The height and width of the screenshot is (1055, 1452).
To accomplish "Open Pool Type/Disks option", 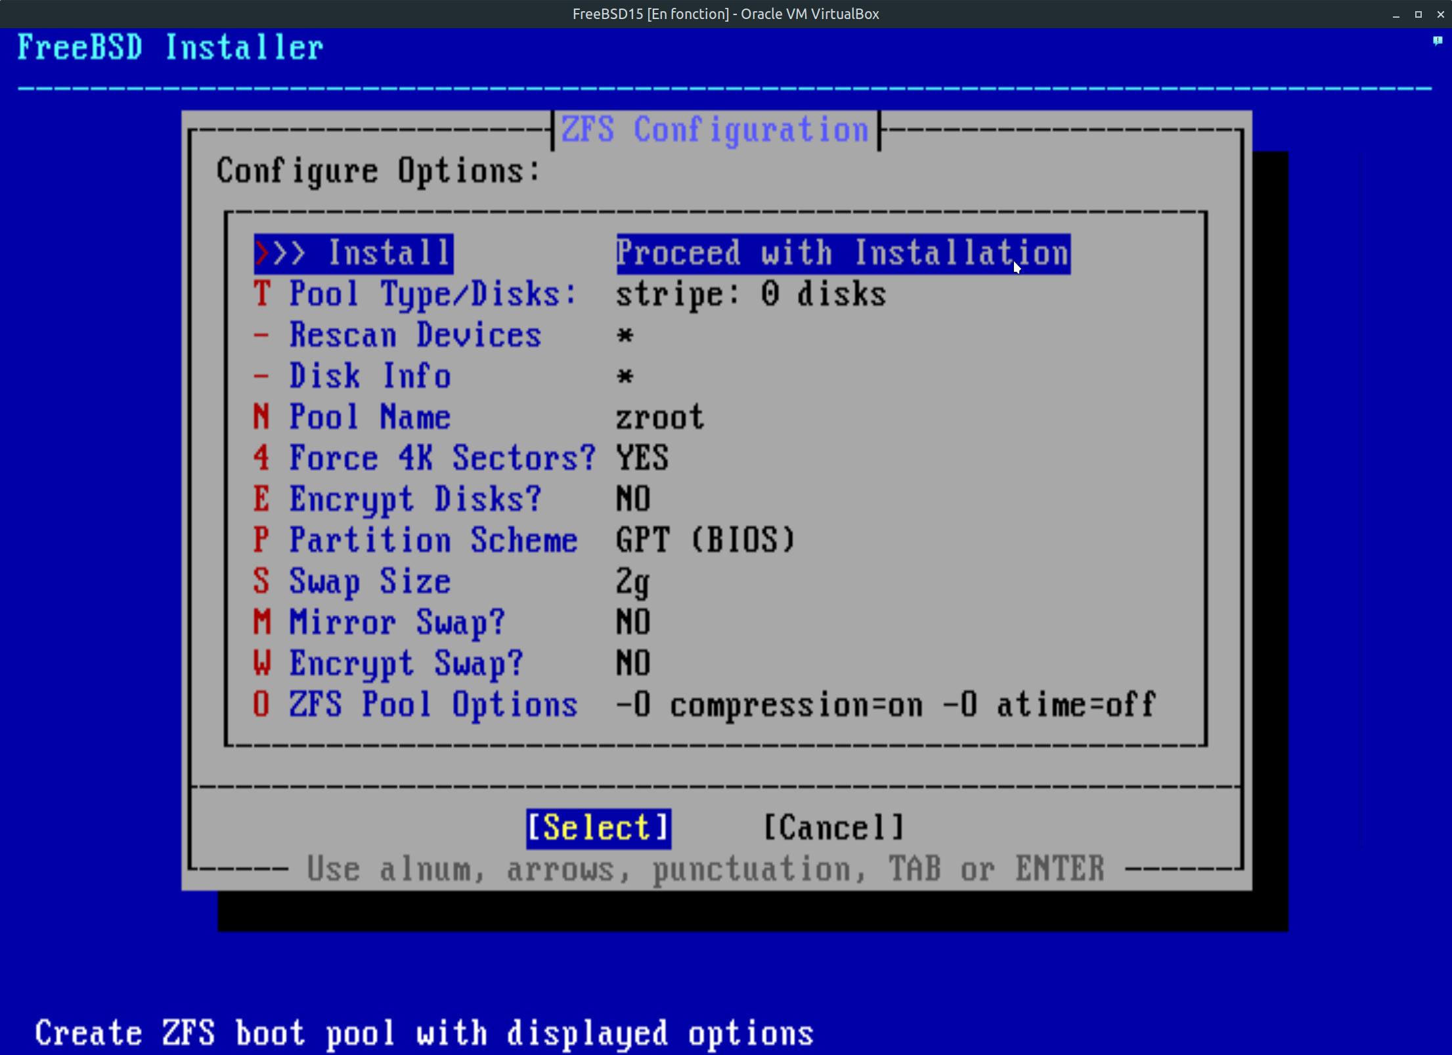I will 432,294.
